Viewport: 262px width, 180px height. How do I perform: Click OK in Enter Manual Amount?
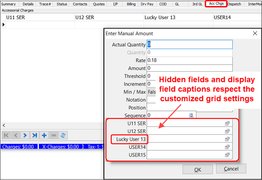[x=198, y=170]
